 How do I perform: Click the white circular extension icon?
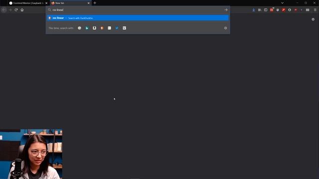tap(290, 10)
